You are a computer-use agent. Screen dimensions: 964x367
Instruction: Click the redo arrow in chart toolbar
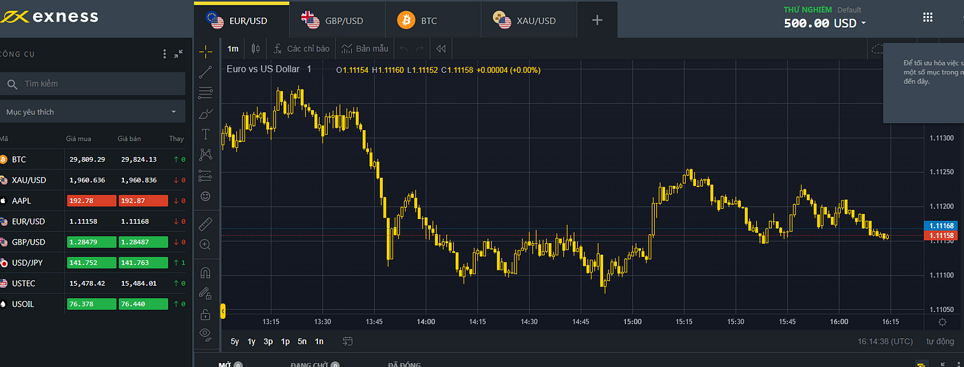click(420, 49)
